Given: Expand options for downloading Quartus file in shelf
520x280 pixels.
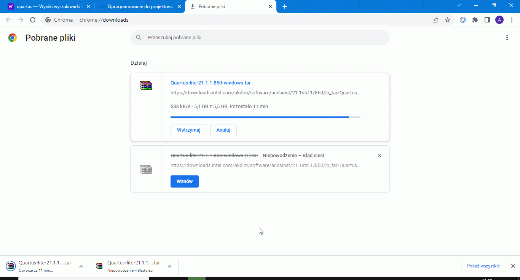Looking at the screenshot, I should tap(81, 266).
